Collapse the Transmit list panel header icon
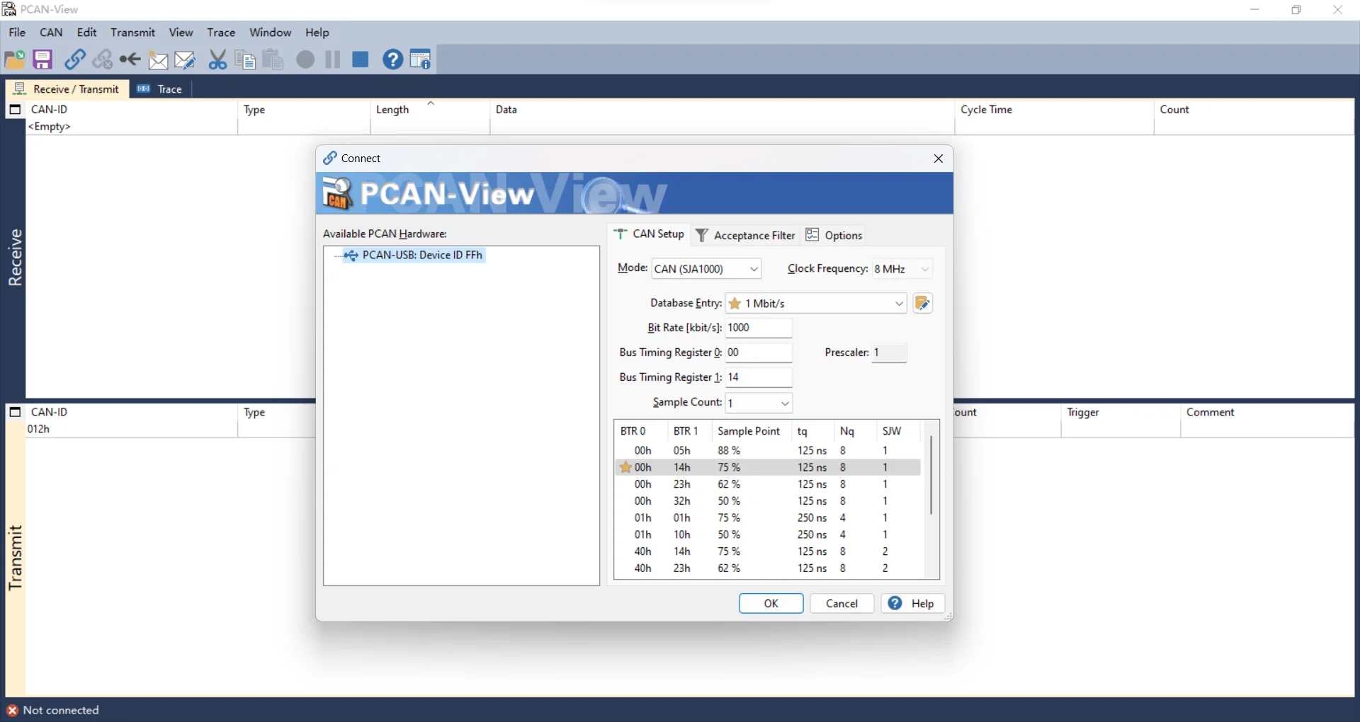Image resolution: width=1360 pixels, height=722 pixels. (15, 412)
